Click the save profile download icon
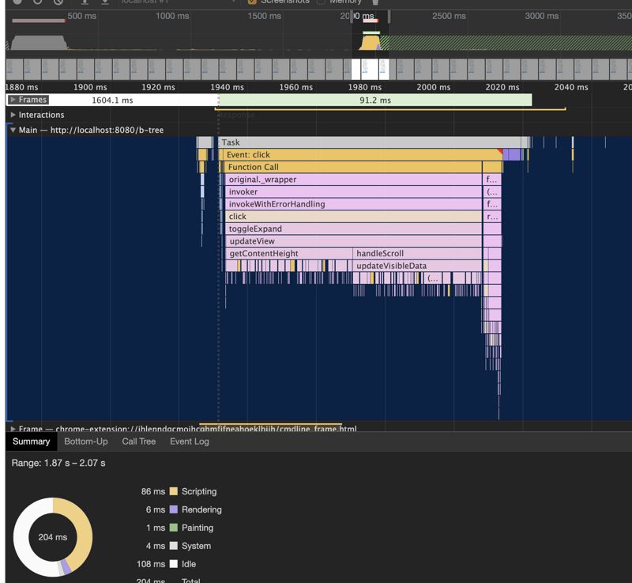 (105, 2)
